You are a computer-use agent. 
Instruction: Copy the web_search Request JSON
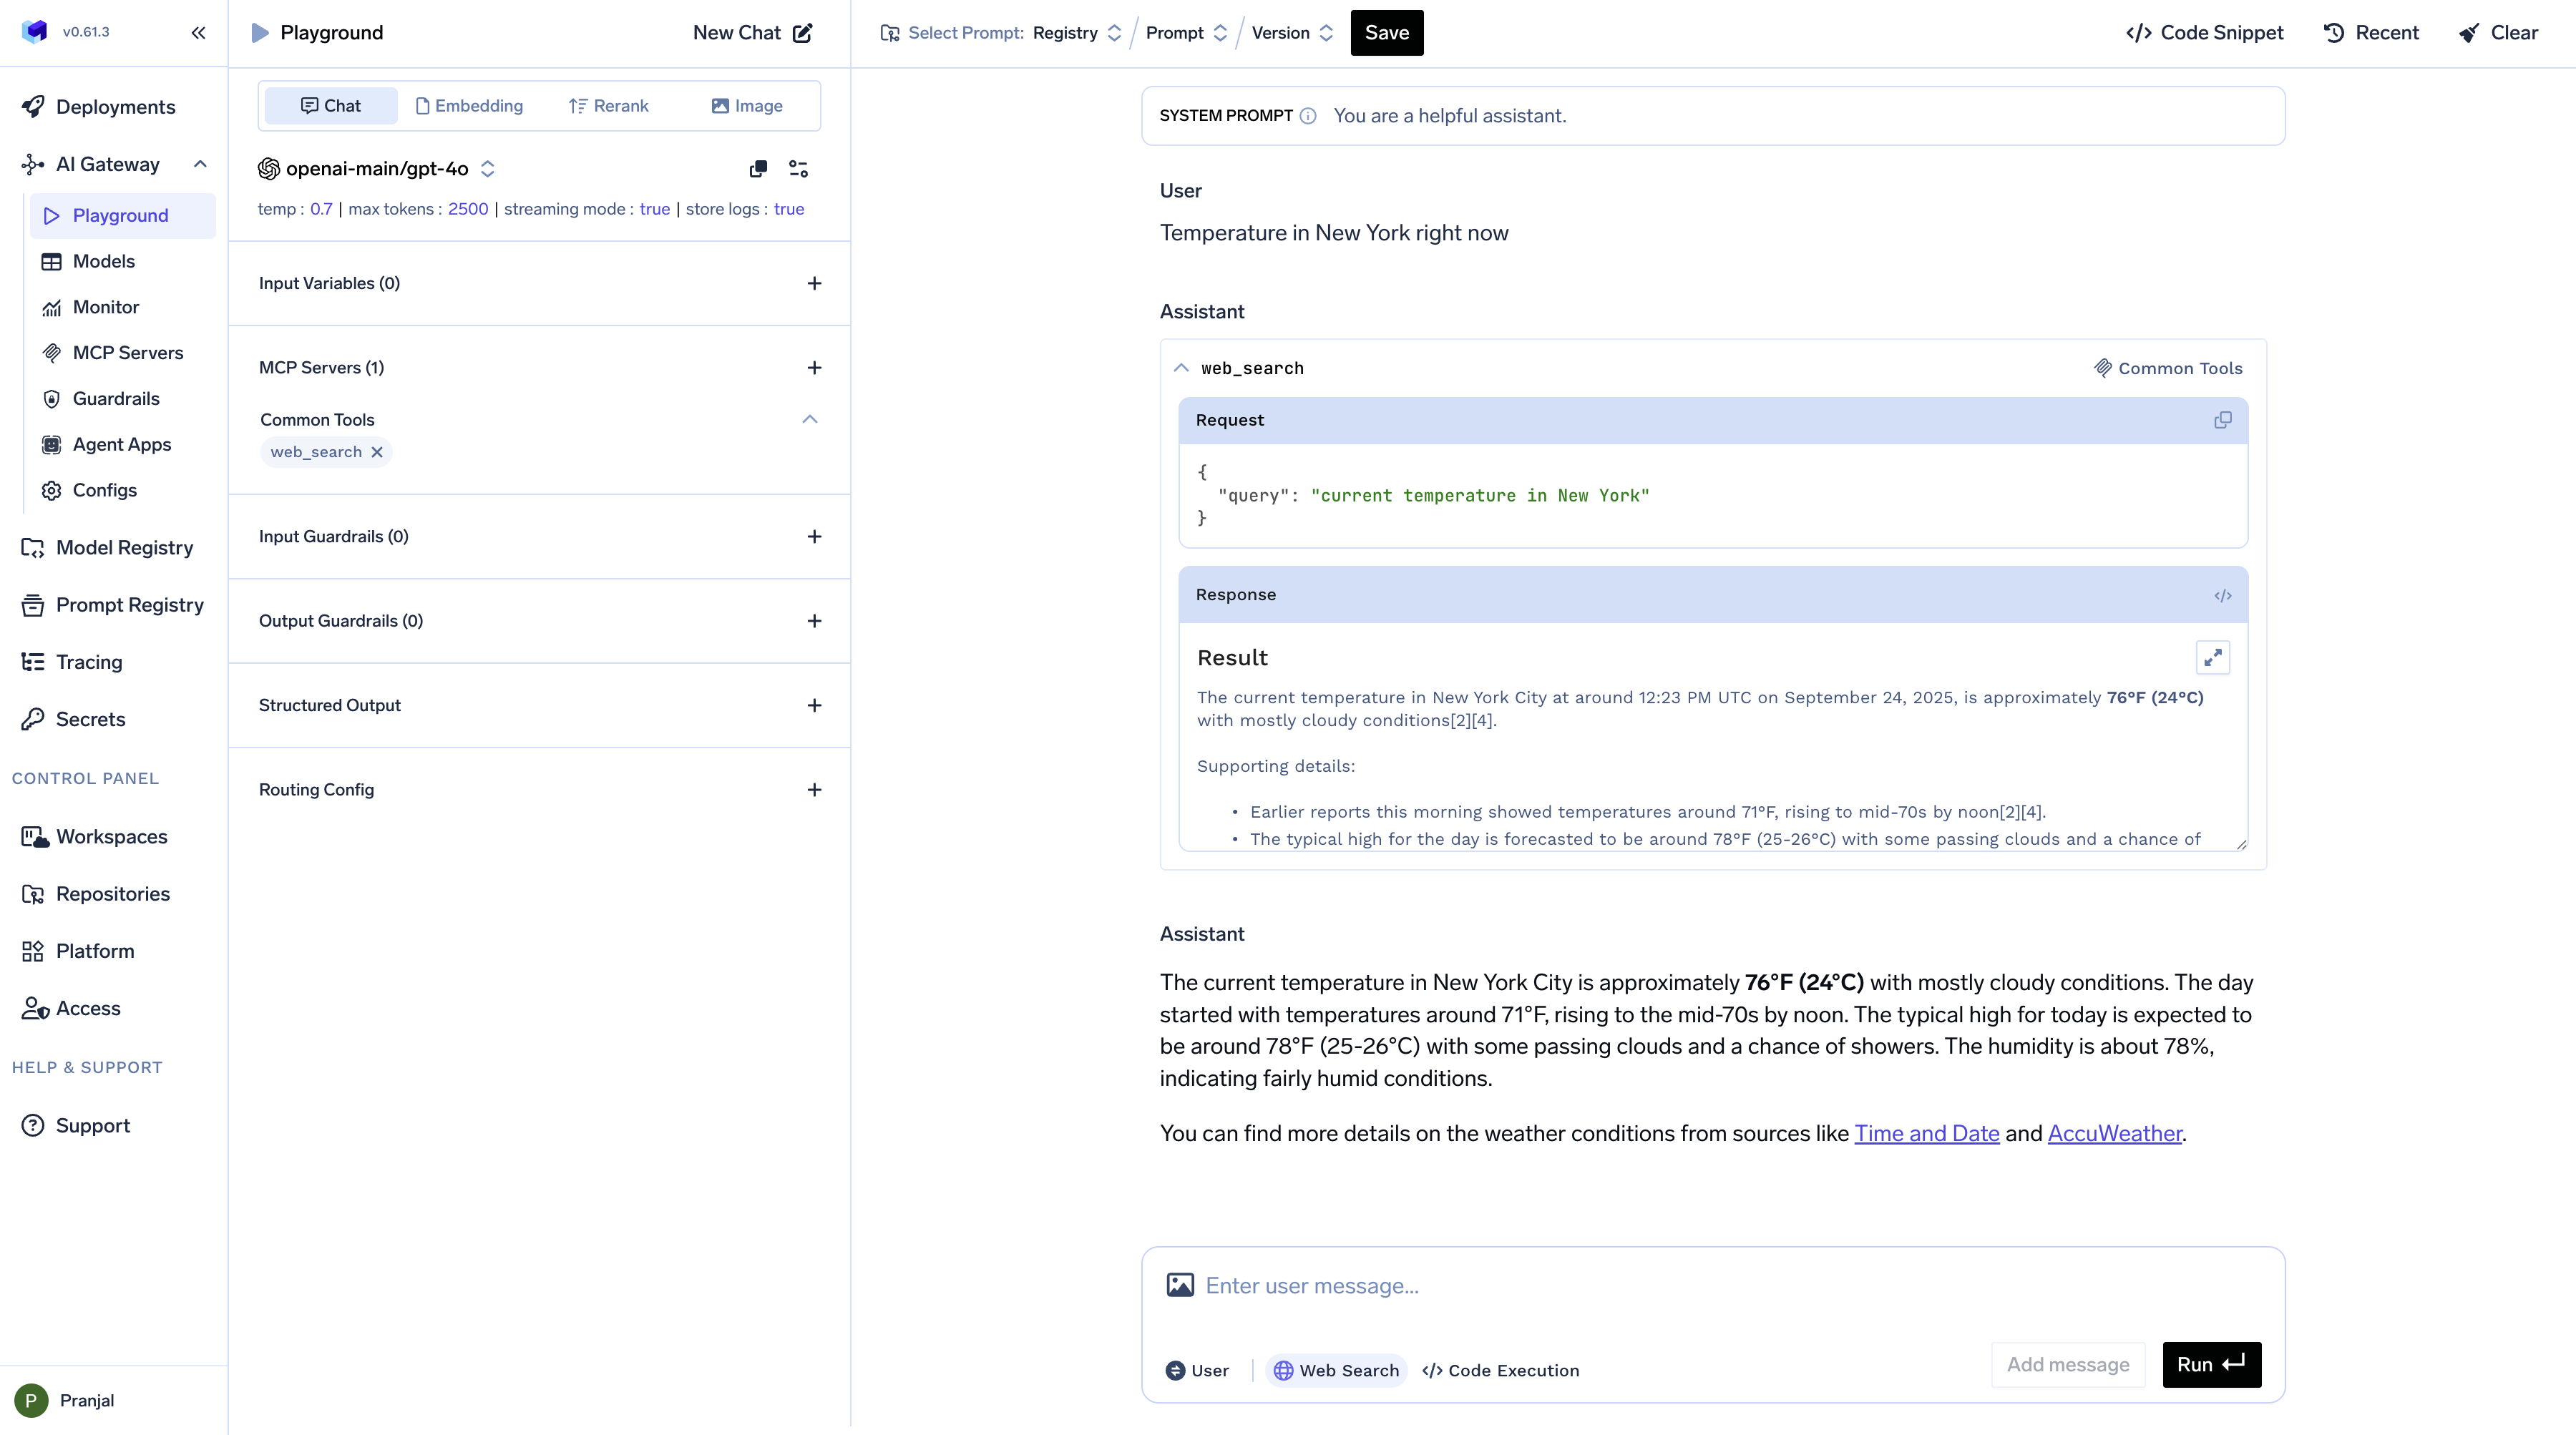[x=2222, y=420]
